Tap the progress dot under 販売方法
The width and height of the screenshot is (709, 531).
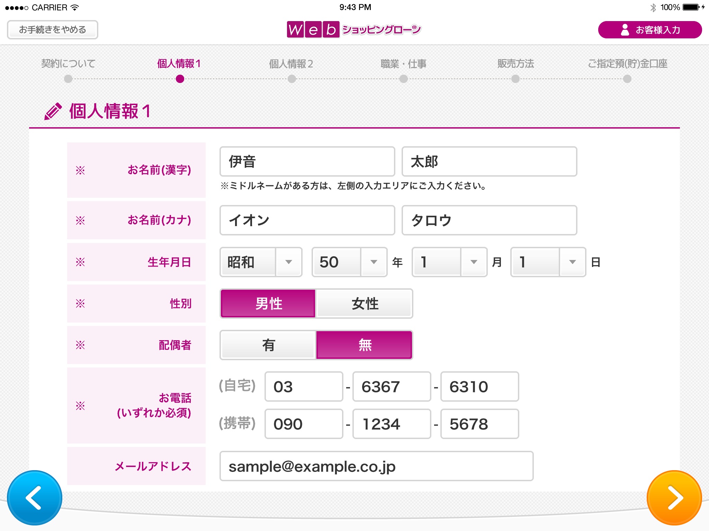[x=515, y=79]
